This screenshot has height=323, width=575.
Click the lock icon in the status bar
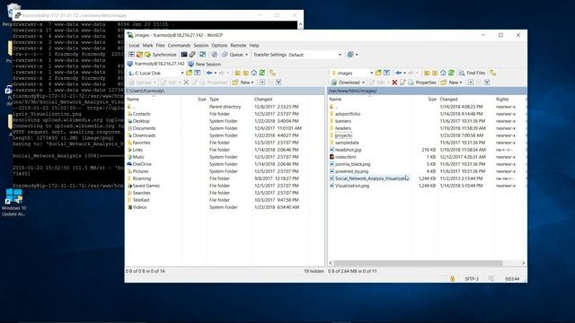click(452, 279)
